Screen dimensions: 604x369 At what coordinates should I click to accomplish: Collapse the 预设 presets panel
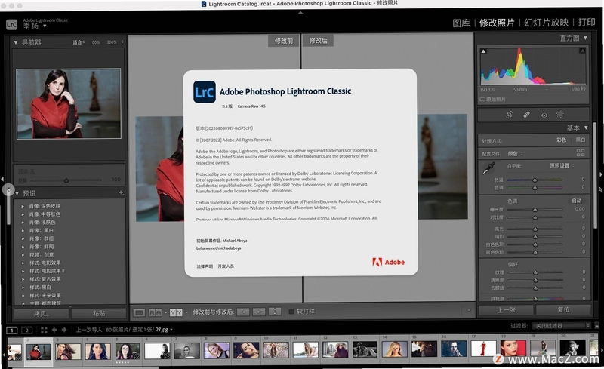[17, 193]
